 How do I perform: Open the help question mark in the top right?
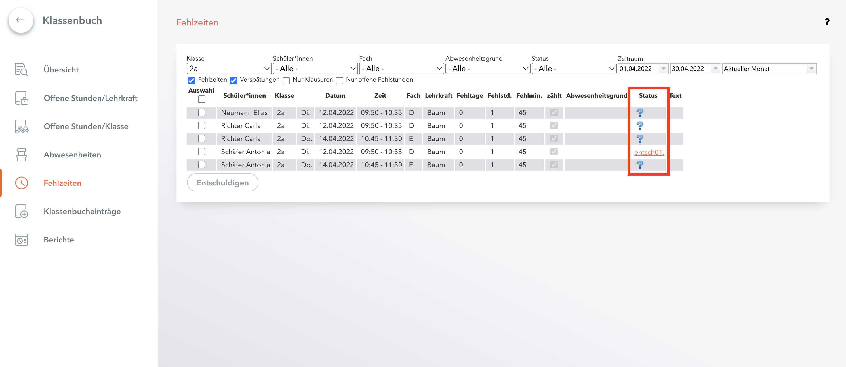827,22
